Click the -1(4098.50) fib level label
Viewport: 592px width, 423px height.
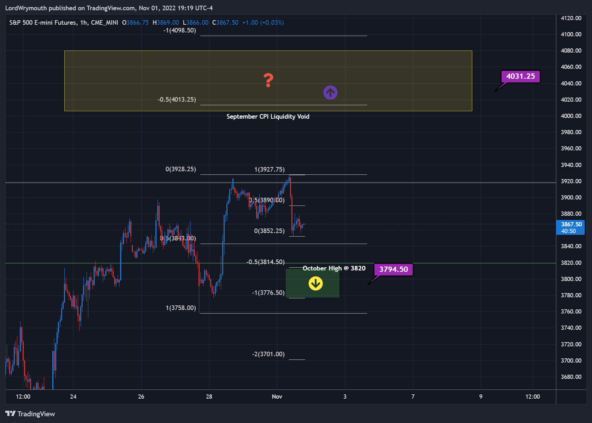click(179, 30)
